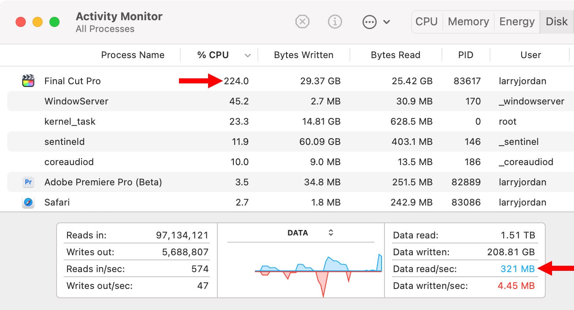Click the 242.9 MB Safari bytes read
The width and height of the screenshot is (574, 310).
tap(412, 202)
